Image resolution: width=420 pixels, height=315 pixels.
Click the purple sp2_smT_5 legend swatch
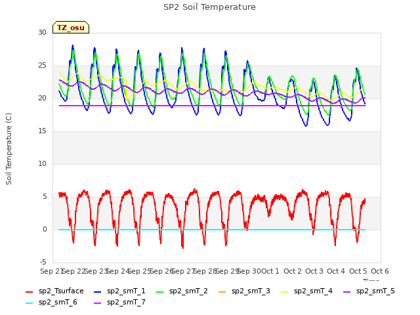click(347, 291)
